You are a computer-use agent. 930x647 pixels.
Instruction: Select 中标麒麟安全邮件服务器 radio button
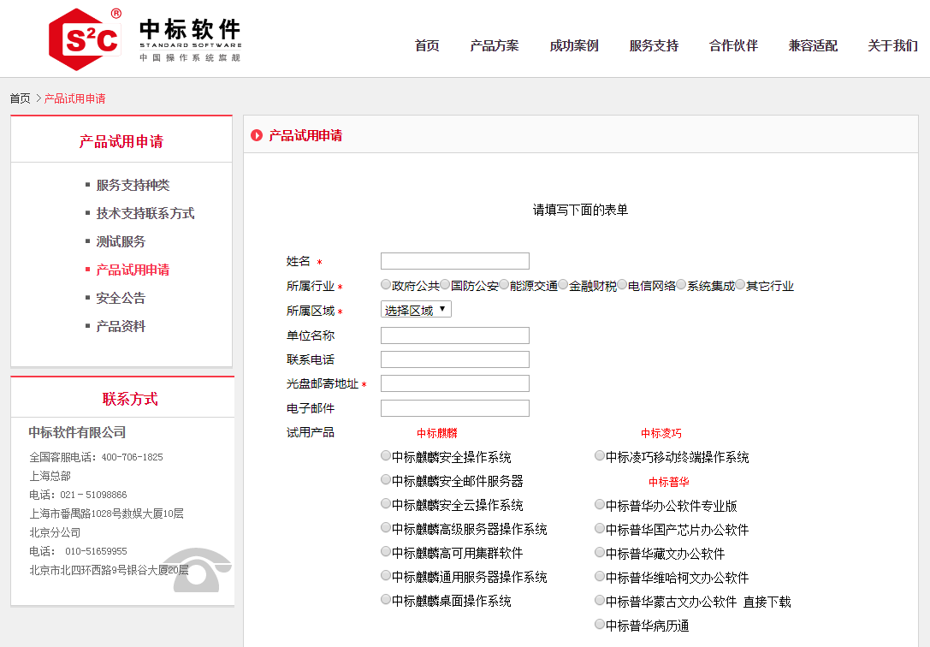[x=386, y=479]
